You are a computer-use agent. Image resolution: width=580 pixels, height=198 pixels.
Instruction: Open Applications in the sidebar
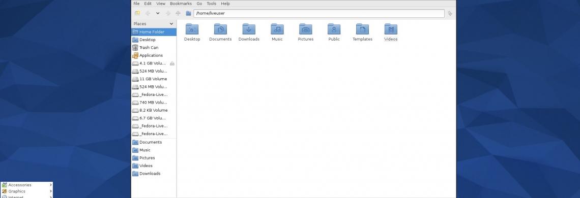[x=154, y=55]
